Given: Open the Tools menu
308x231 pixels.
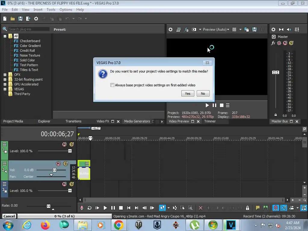Looking at the screenshot, I should click(51, 10).
